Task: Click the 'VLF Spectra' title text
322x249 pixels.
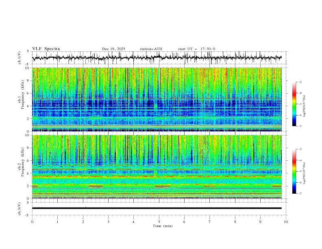Action: pos(46,49)
